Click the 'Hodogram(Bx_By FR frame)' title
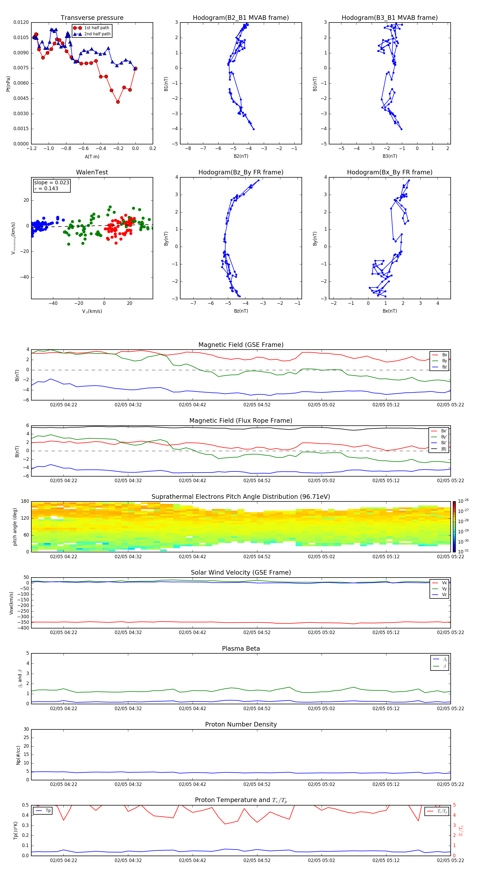The width and height of the screenshot is (482, 884). [x=390, y=172]
